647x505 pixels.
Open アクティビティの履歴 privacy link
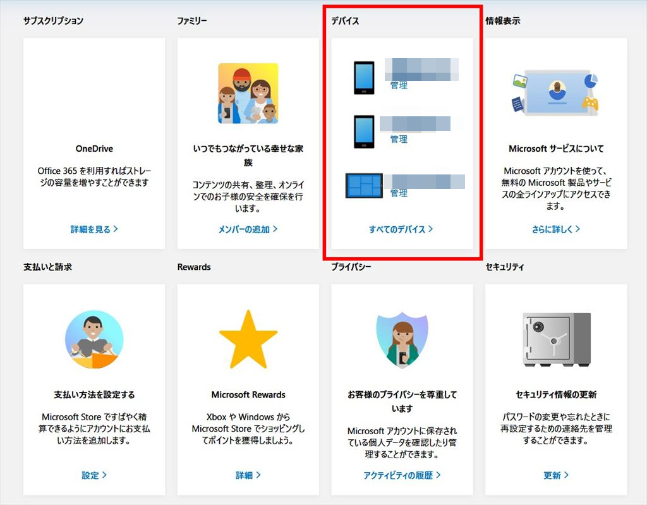click(402, 475)
